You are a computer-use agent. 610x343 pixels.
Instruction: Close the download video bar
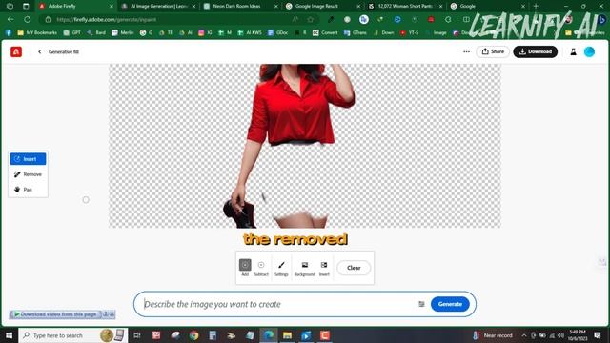[x=112, y=314]
